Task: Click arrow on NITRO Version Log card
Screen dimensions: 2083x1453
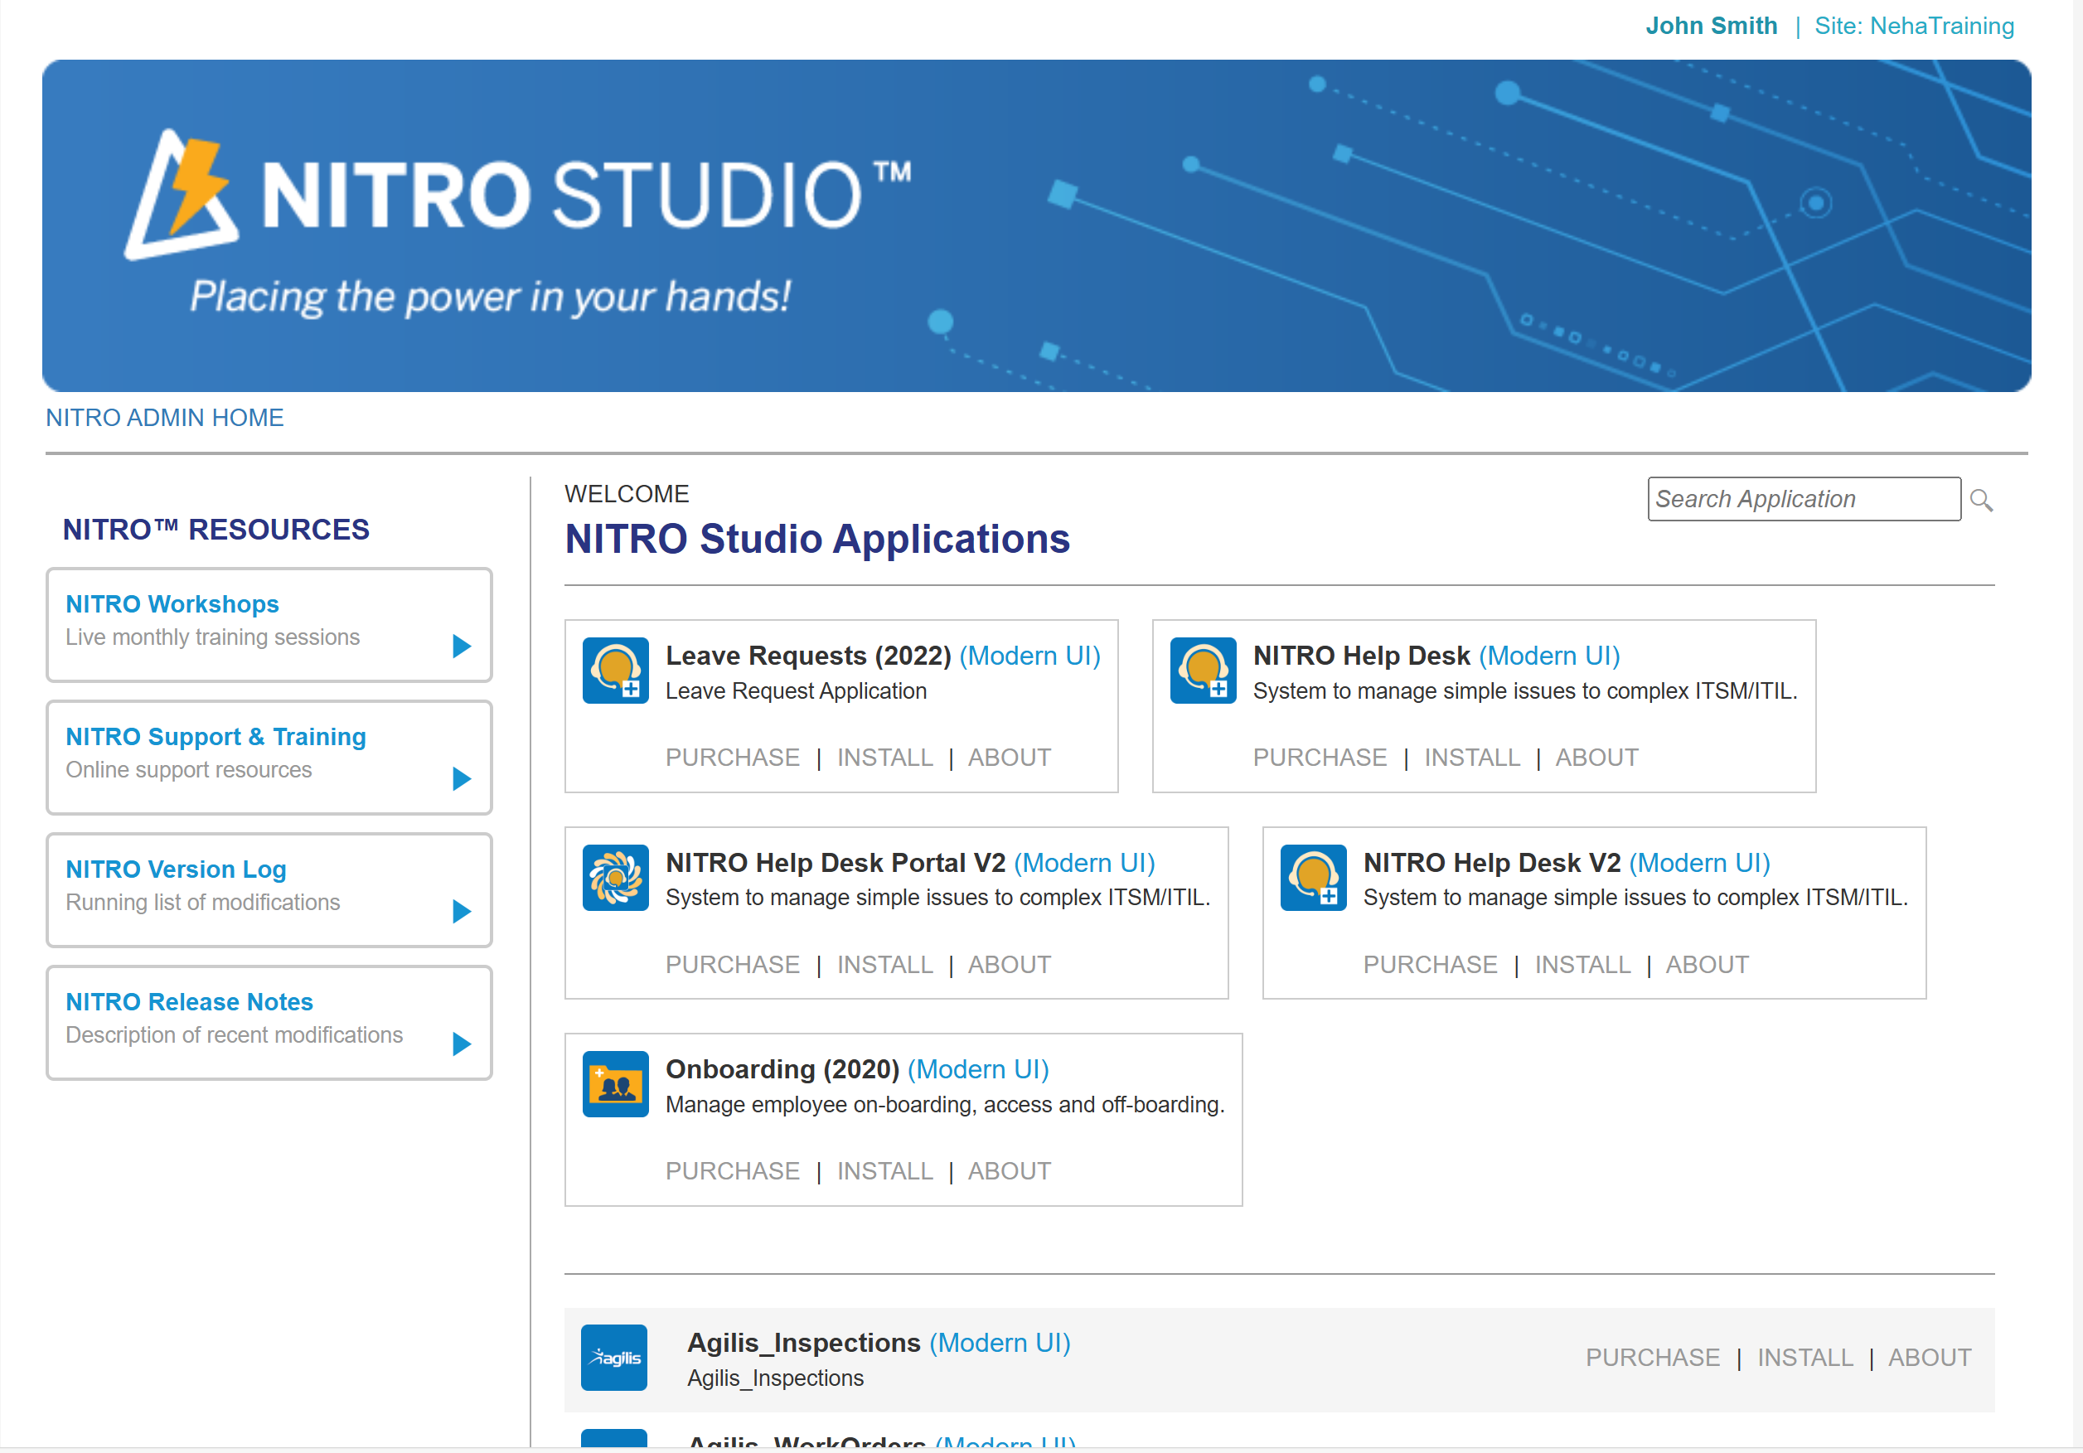Action: (x=462, y=911)
